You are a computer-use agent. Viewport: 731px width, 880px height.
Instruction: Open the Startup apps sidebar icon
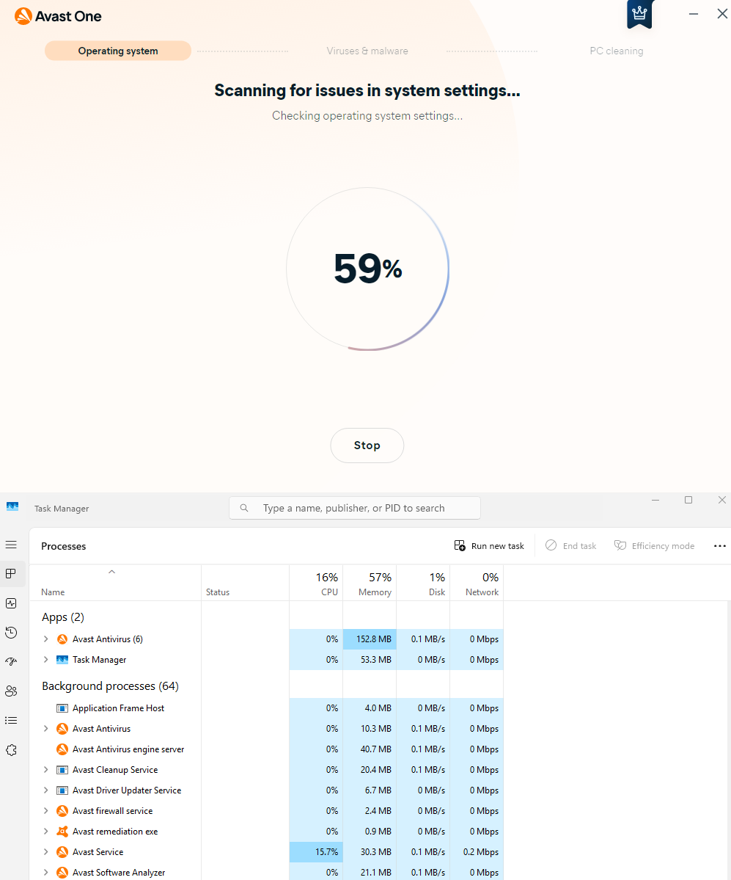pyautogui.click(x=11, y=662)
